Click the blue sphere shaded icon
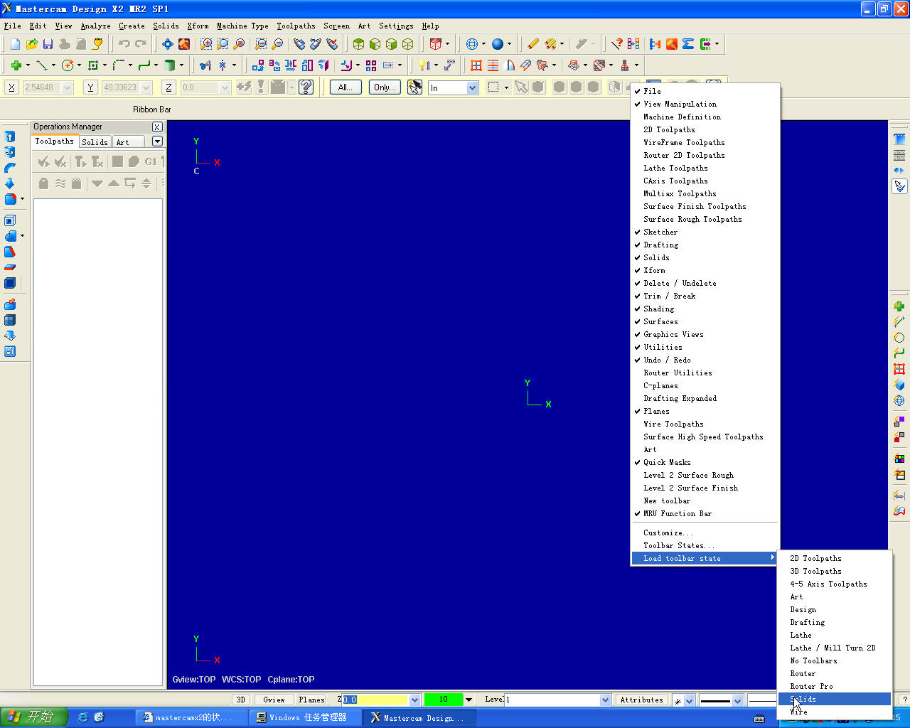 (x=498, y=44)
